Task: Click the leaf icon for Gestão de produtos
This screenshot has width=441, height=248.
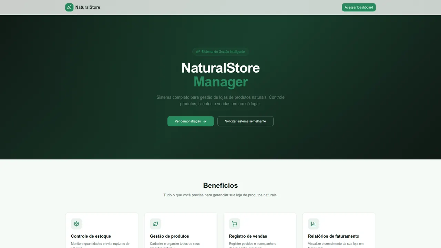Action: click(x=155, y=224)
